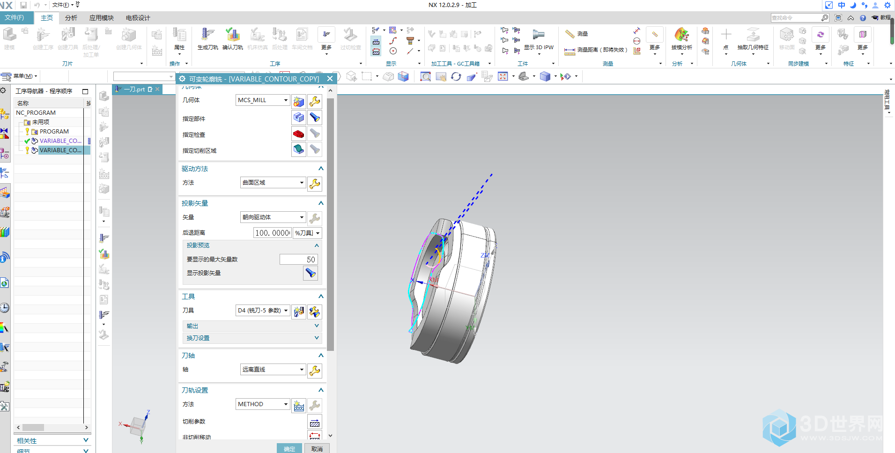Collapse the 刀轨设置 section
Viewport: 895px width, 453px height.
pos(321,390)
